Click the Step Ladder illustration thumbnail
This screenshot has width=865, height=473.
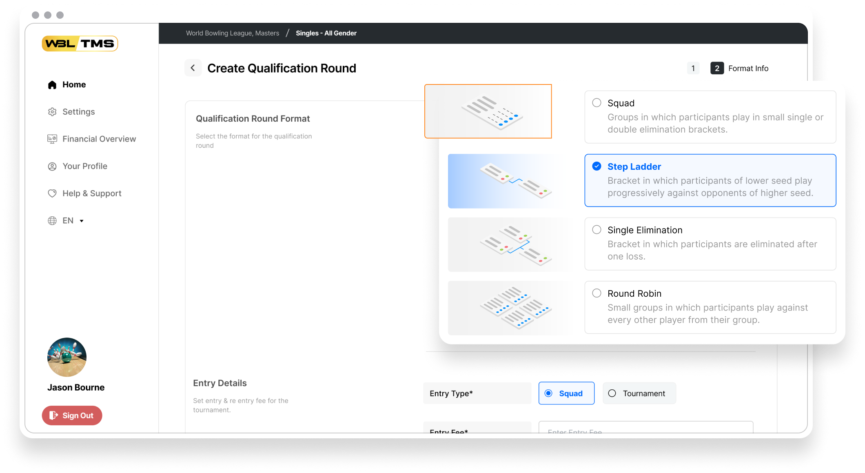510,181
